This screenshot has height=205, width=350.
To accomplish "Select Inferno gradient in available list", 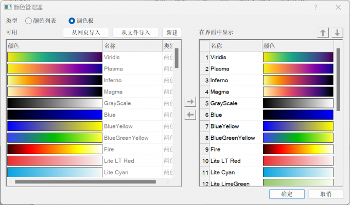I will click(55, 80).
